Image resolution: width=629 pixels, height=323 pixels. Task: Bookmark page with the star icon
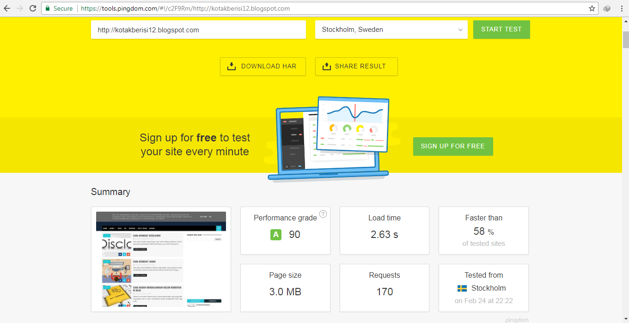coord(592,8)
